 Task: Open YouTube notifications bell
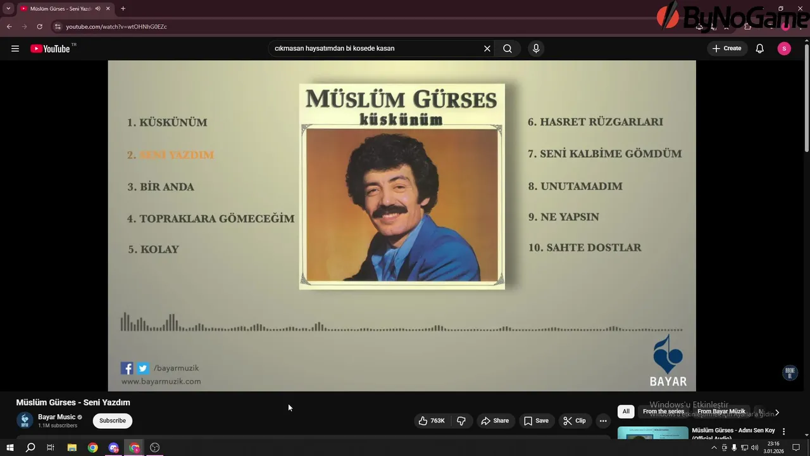click(x=760, y=49)
